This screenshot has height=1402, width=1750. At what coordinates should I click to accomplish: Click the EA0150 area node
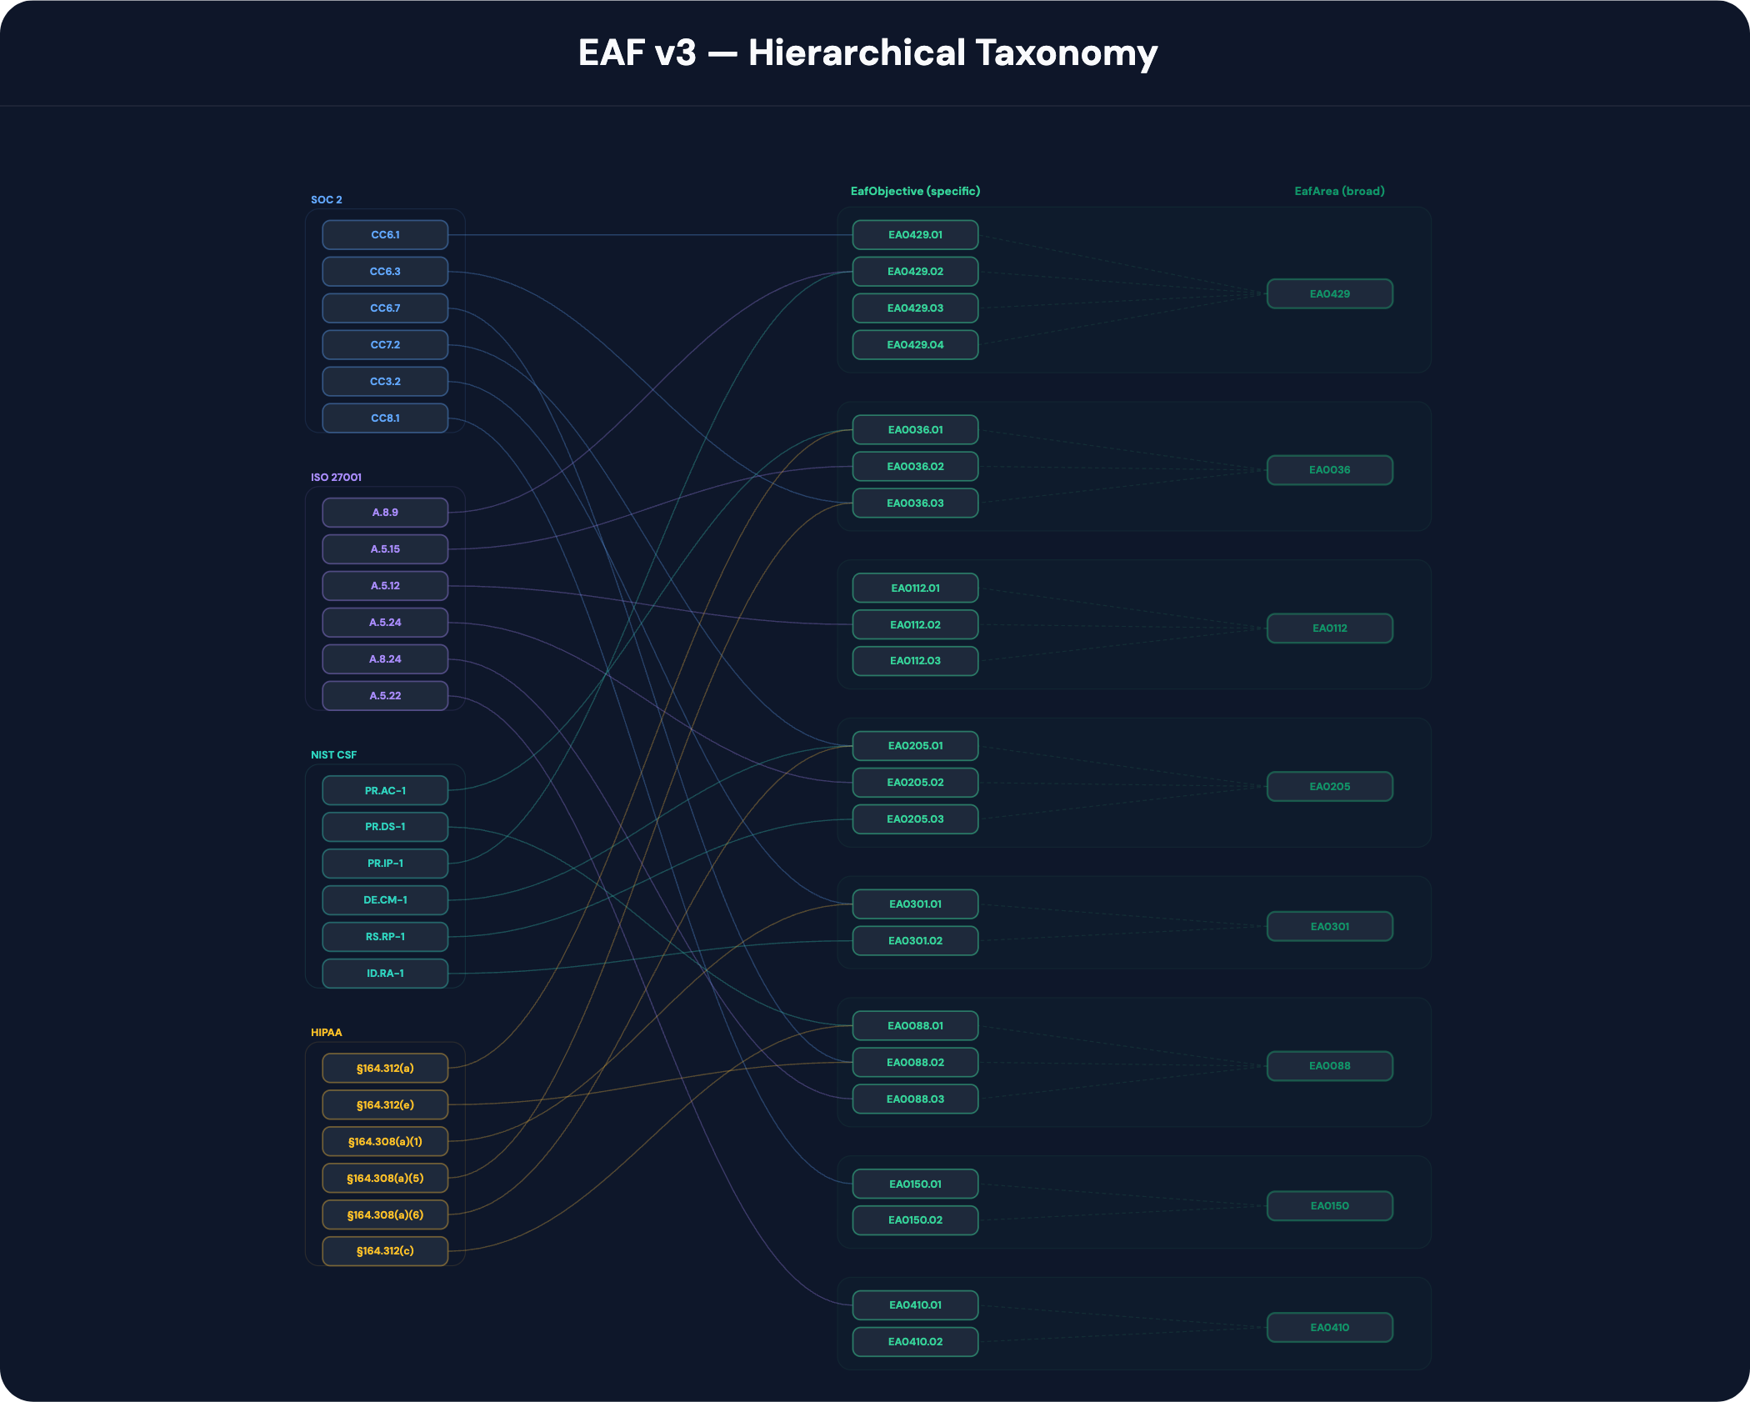click(x=1329, y=1206)
